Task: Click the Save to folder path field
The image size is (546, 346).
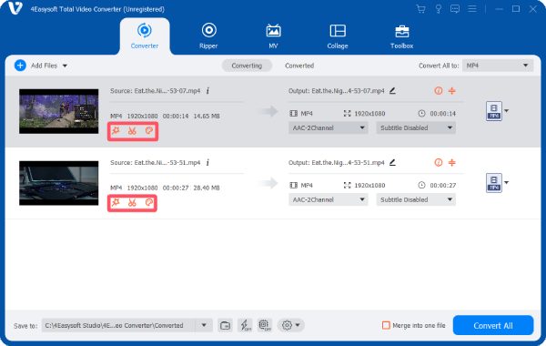Action: coord(118,325)
